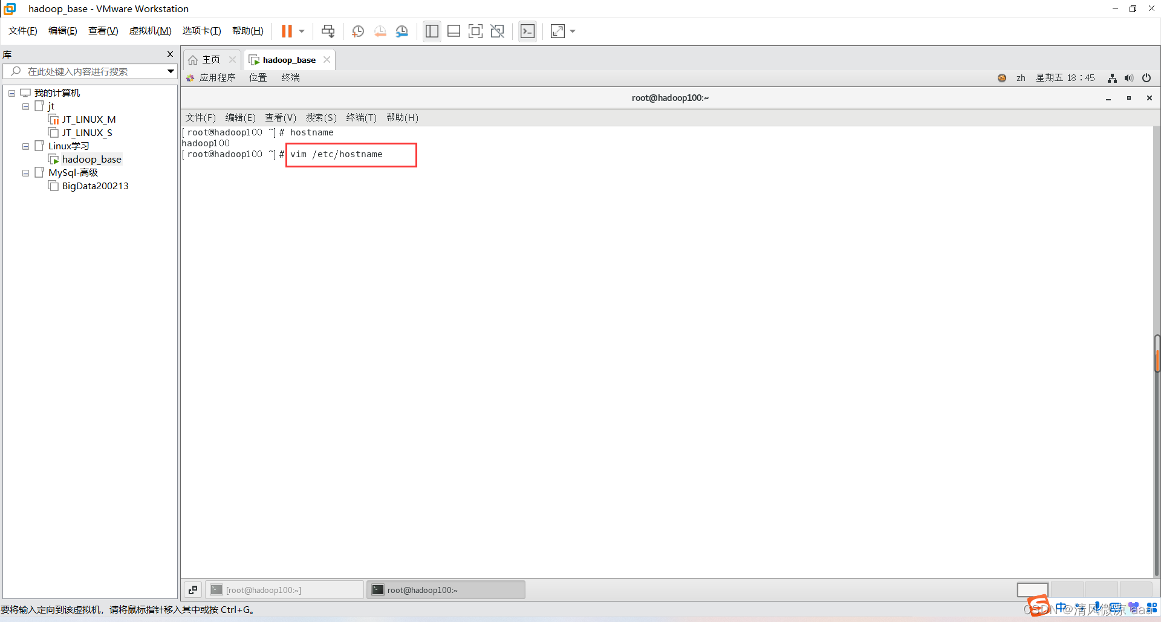This screenshot has width=1161, height=622.
Task: Open terminal 文件(F) menu
Action: [200, 118]
